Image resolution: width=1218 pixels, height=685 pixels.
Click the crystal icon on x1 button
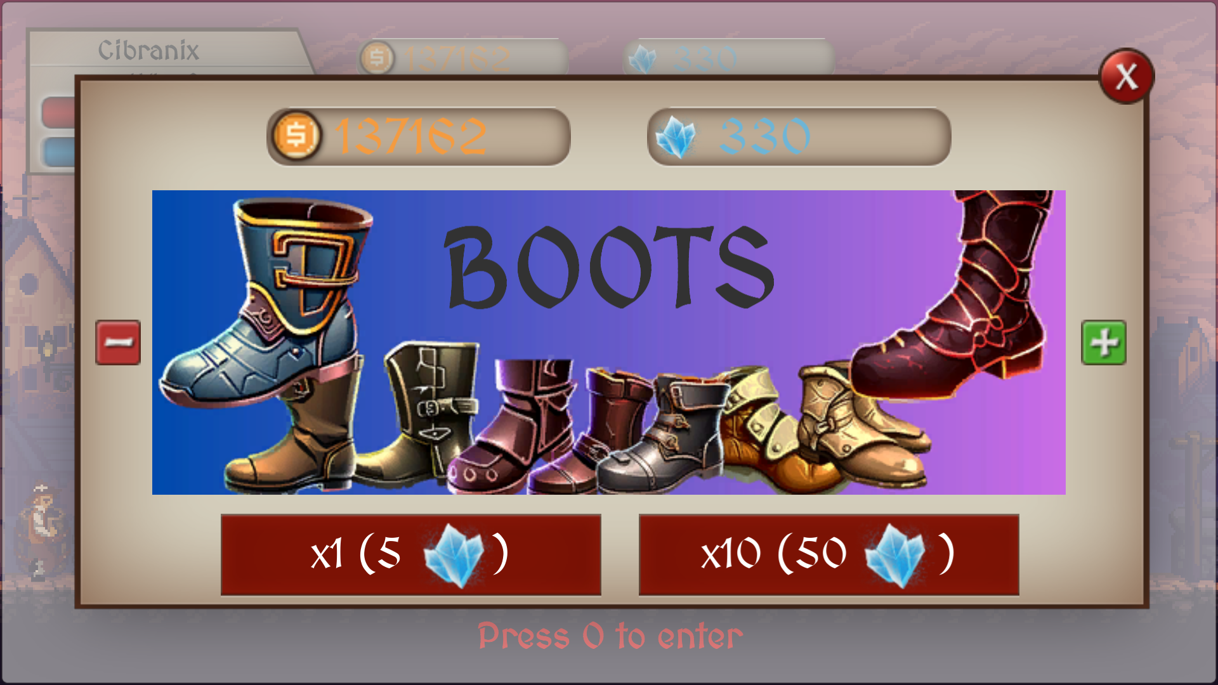coord(454,555)
